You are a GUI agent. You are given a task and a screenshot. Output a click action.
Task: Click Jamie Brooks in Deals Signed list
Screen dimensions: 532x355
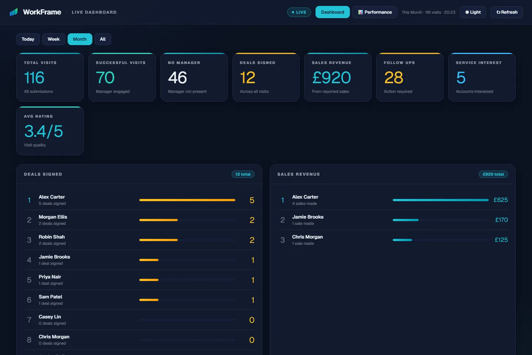(54, 257)
